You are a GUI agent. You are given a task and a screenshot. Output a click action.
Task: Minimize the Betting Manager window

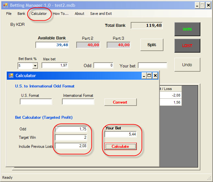click(x=197, y=5)
